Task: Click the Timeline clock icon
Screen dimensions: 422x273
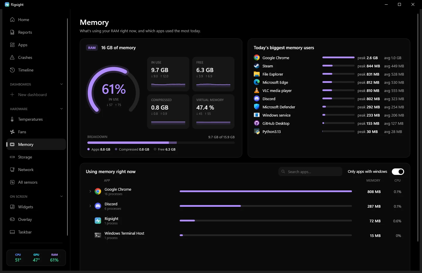Action: tap(12, 70)
